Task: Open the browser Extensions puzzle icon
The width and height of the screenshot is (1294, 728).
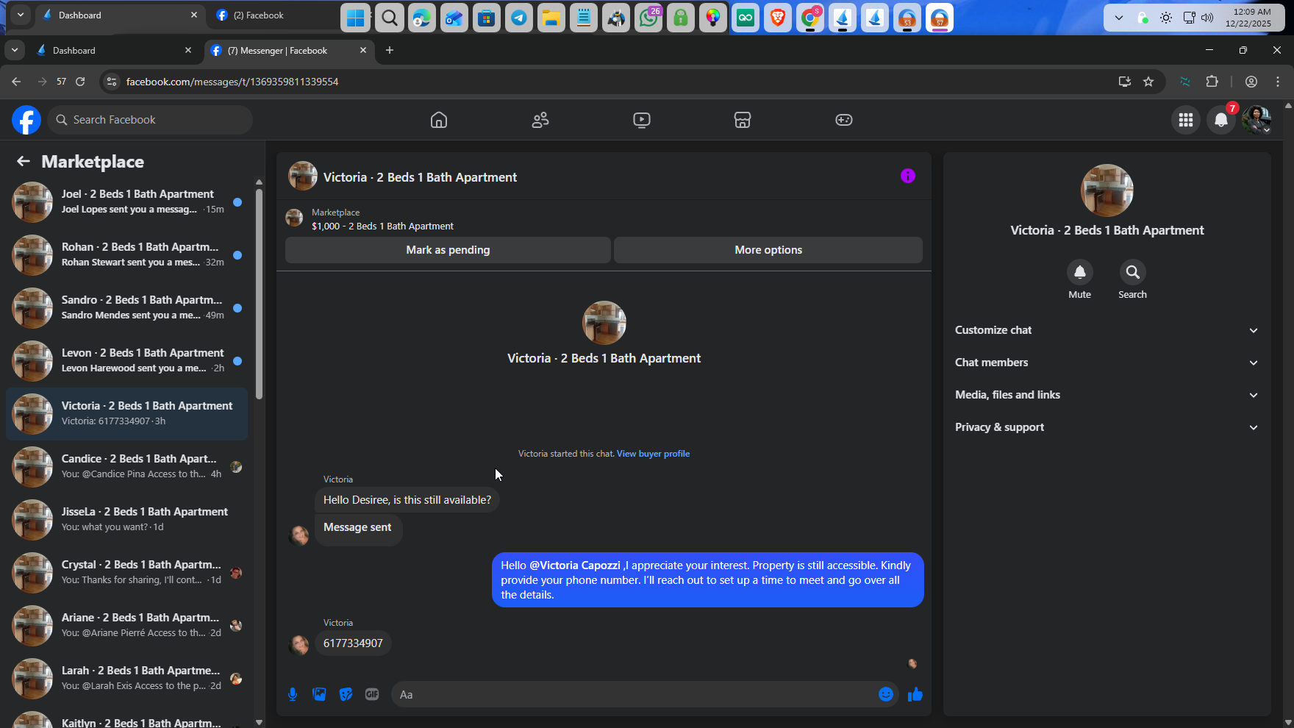Action: [1212, 82]
